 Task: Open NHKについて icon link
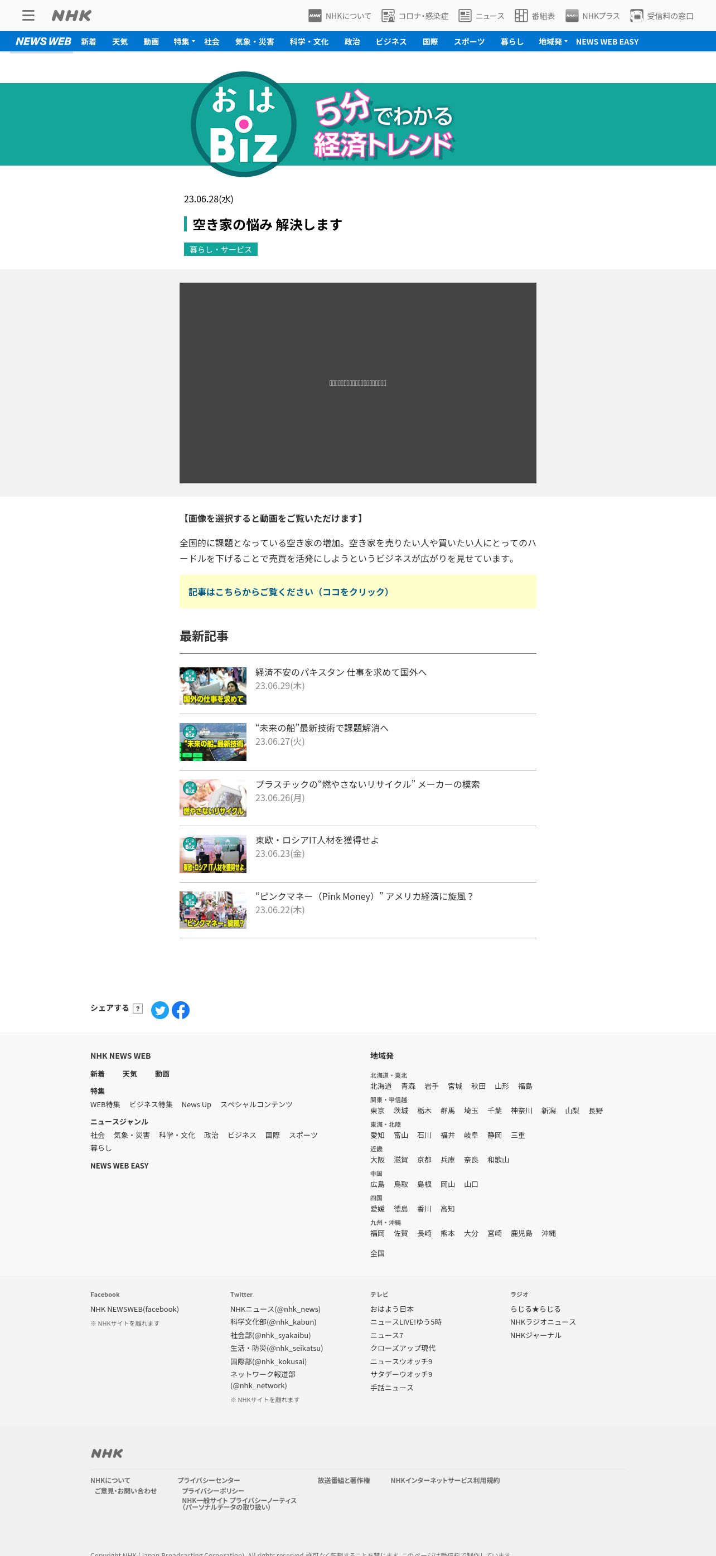point(340,16)
